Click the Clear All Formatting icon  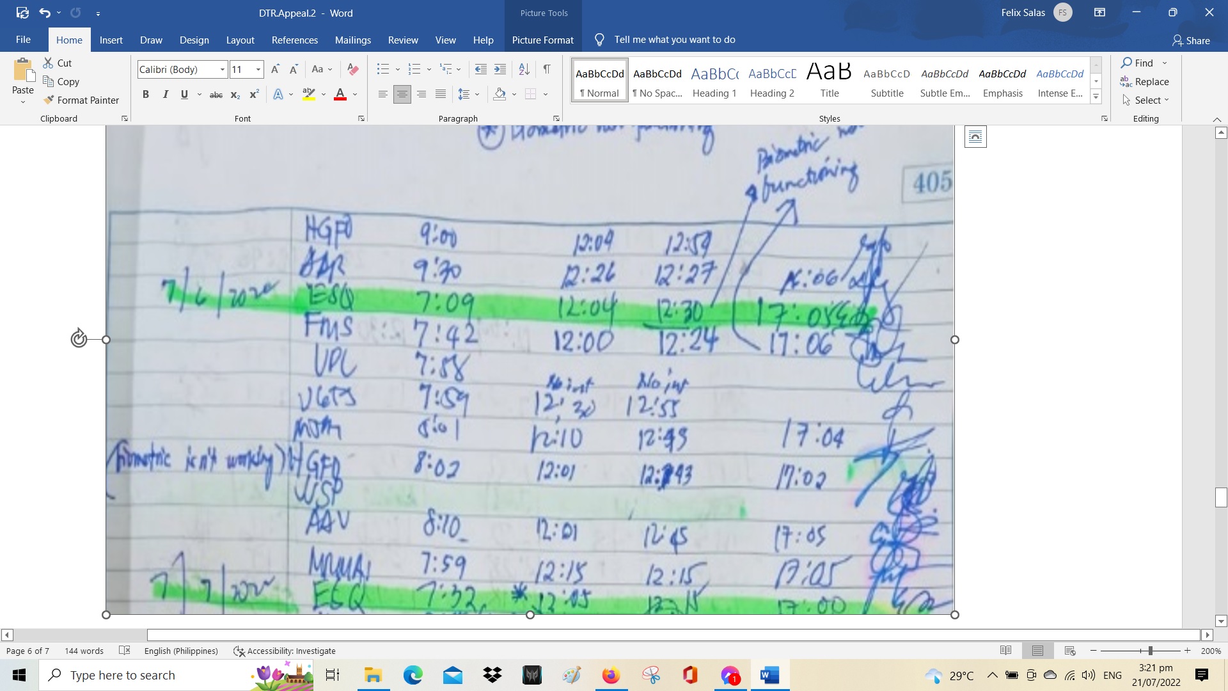coord(352,69)
